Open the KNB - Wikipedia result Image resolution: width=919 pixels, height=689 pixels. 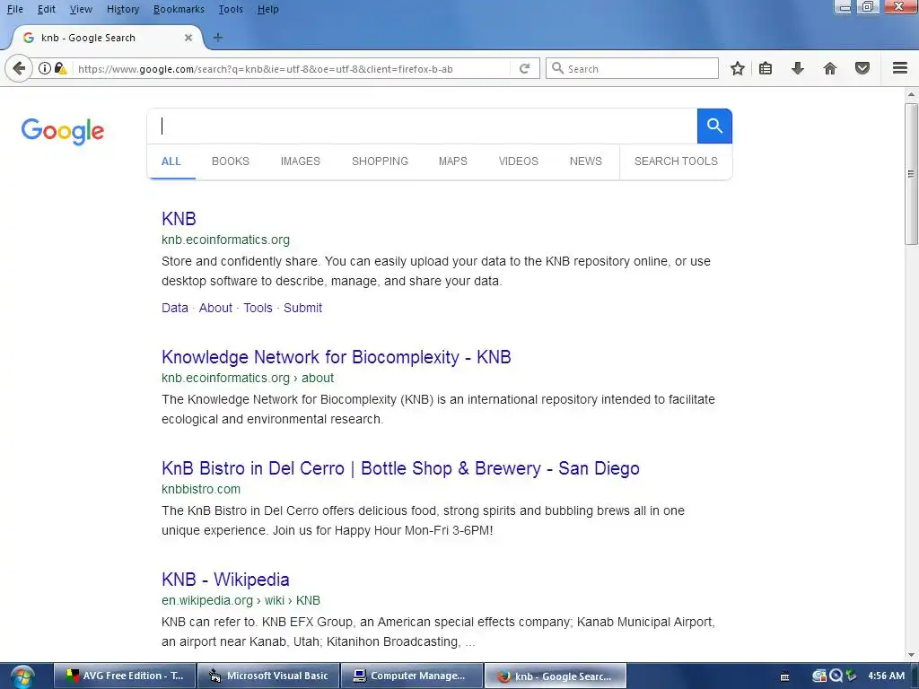click(x=225, y=580)
